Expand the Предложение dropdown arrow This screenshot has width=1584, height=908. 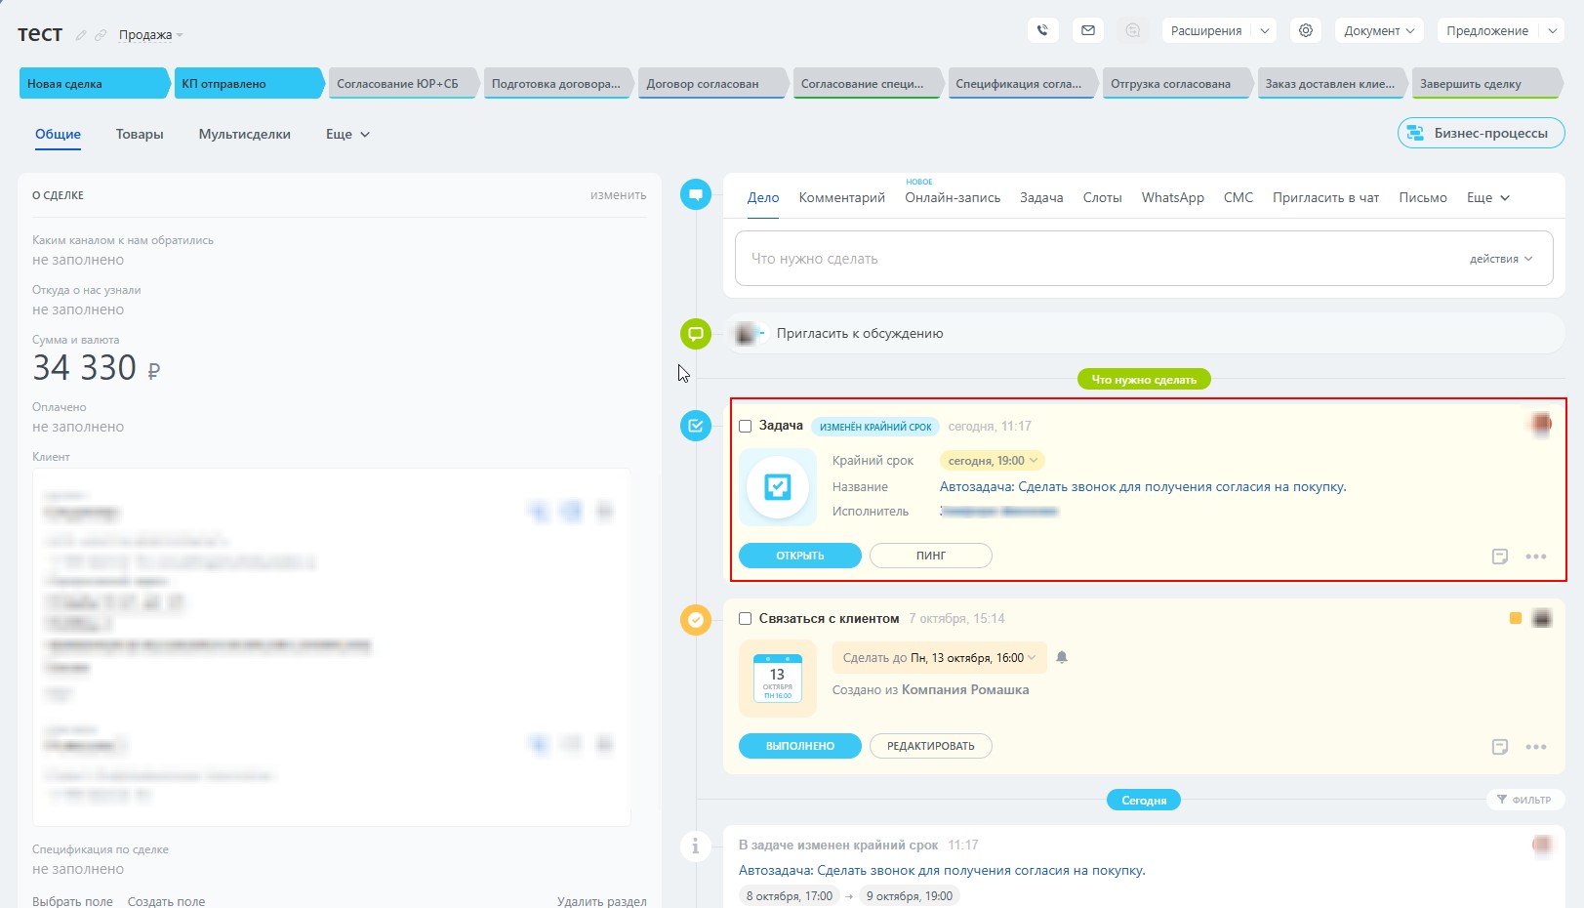click(1552, 30)
